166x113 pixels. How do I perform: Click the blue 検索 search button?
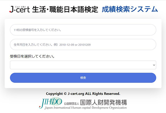[x=83, y=78]
